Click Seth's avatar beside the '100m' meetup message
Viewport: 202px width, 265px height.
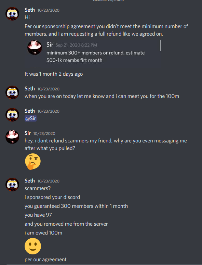(12, 92)
